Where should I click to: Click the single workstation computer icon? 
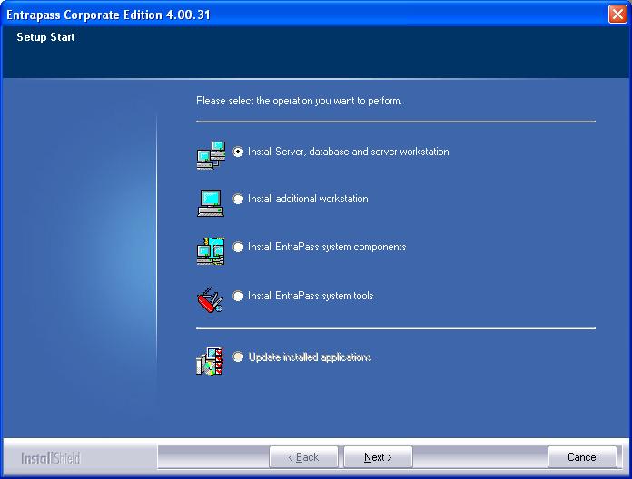(211, 203)
